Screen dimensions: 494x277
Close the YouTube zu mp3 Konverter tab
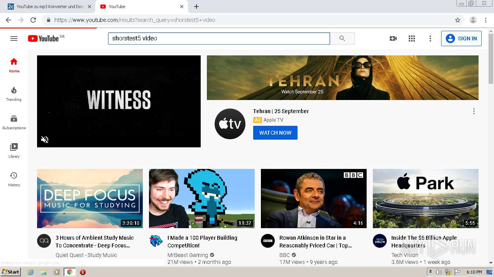89,7
